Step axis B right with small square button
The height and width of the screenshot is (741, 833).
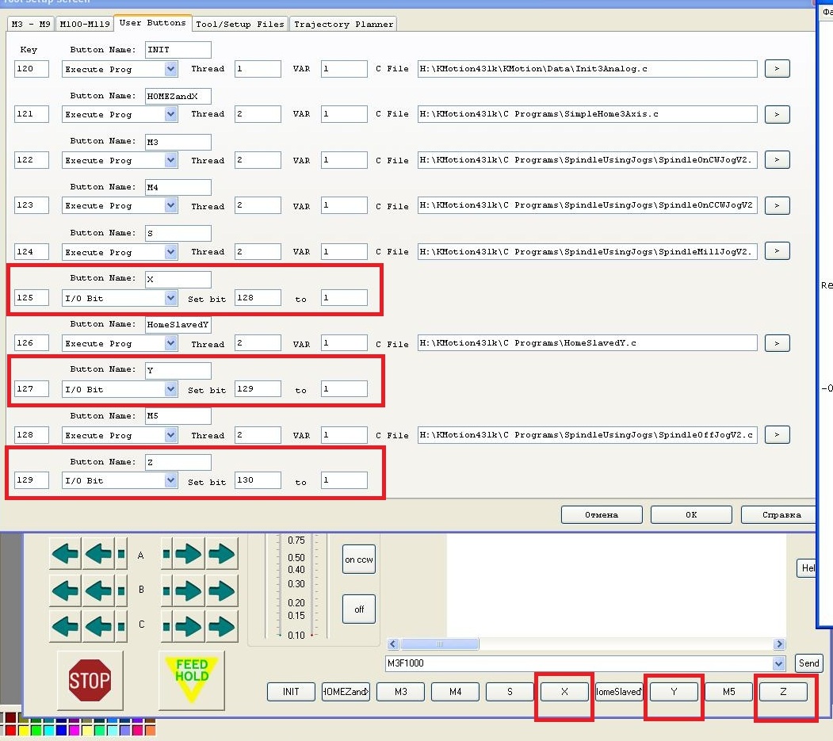pyautogui.click(x=166, y=590)
